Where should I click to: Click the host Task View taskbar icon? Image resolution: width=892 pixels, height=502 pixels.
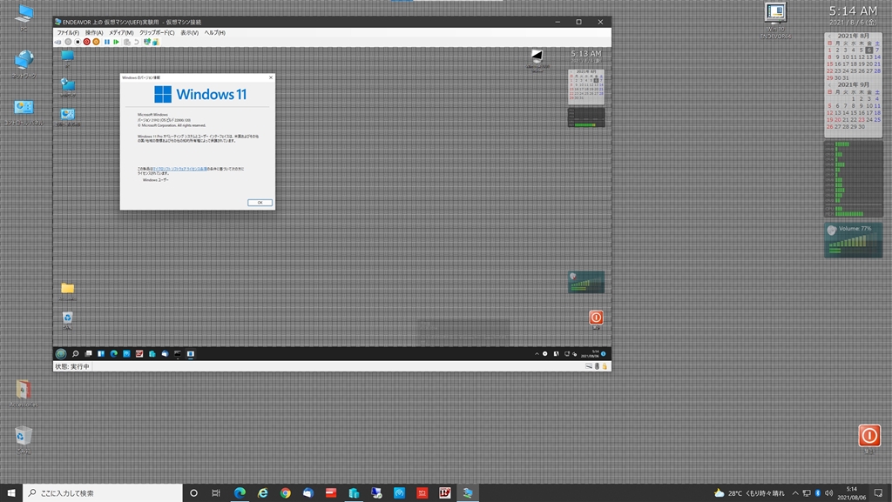pyautogui.click(x=216, y=493)
